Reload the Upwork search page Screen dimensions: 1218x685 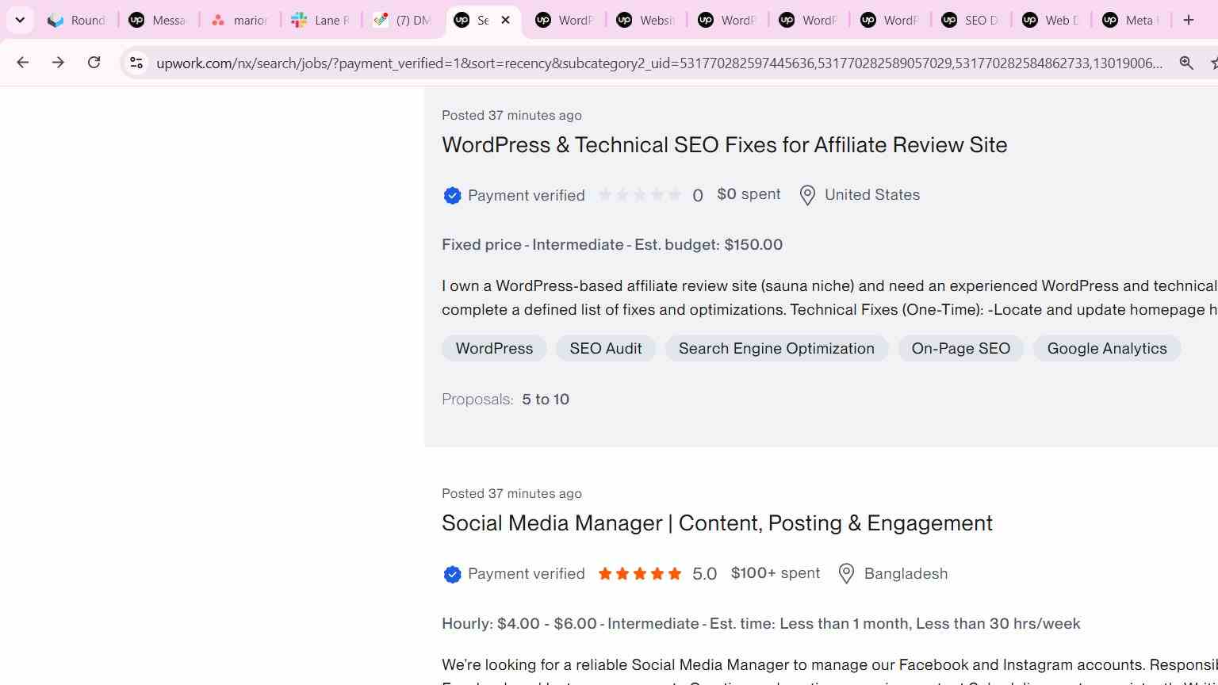(x=94, y=63)
